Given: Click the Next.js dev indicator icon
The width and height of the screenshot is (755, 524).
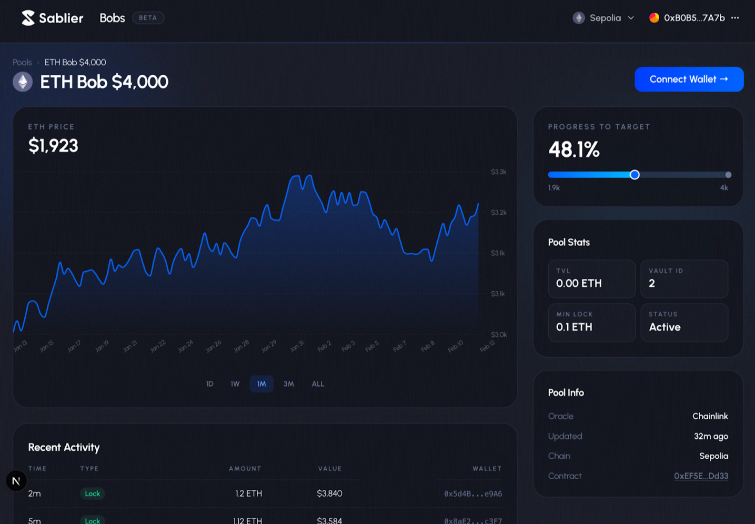Looking at the screenshot, I should pos(16,480).
